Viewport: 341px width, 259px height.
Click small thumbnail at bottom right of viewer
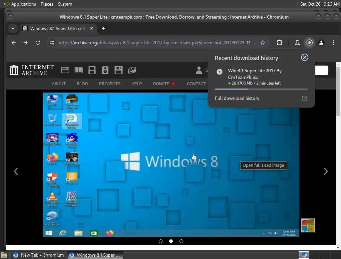point(308,225)
